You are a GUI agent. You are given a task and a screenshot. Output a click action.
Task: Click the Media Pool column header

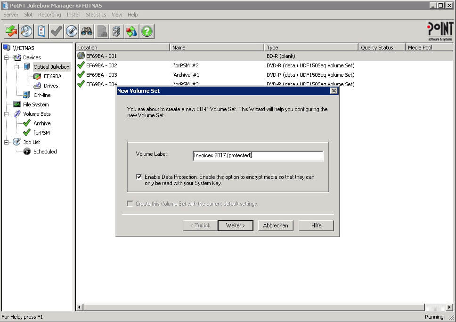click(x=430, y=48)
